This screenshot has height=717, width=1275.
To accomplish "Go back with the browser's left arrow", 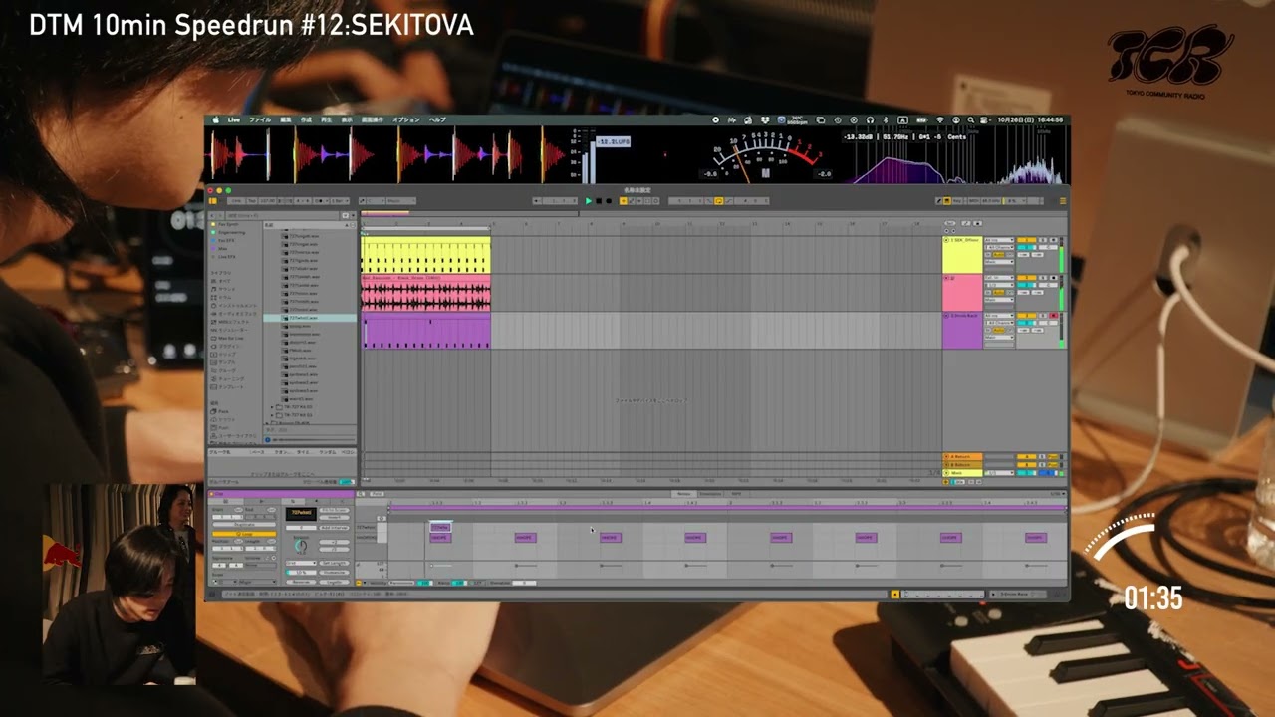I will click(212, 215).
